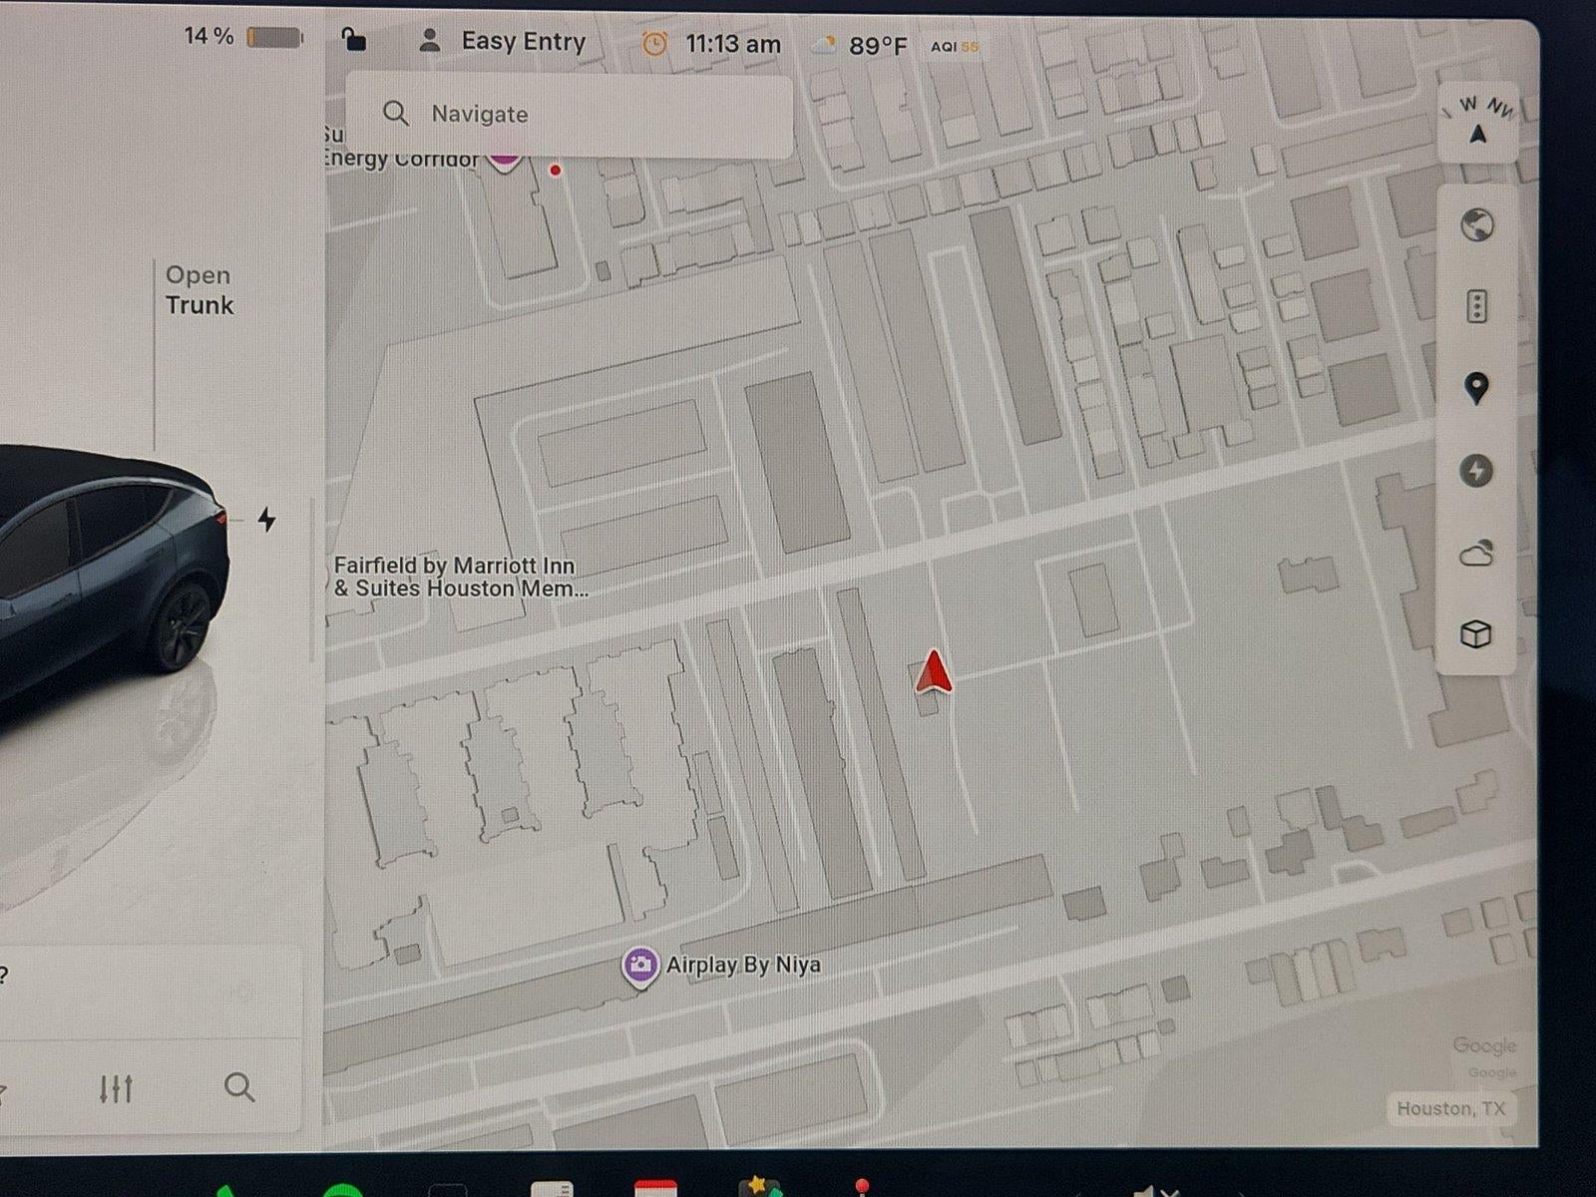Screen dimensions: 1596x1197
Task: Tap the person profile icon
Action: 430,41
